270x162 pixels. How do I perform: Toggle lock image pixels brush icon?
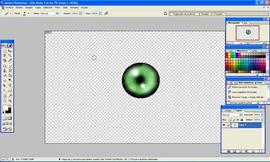click(234, 120)
